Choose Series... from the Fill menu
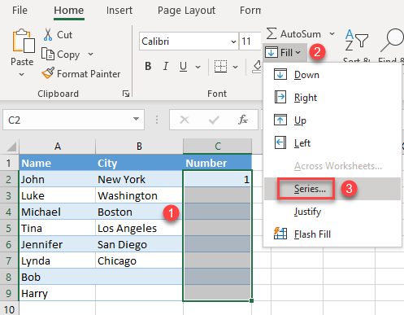Image resolution: width=404 pixels, height=315 pixels. [332, 189]
